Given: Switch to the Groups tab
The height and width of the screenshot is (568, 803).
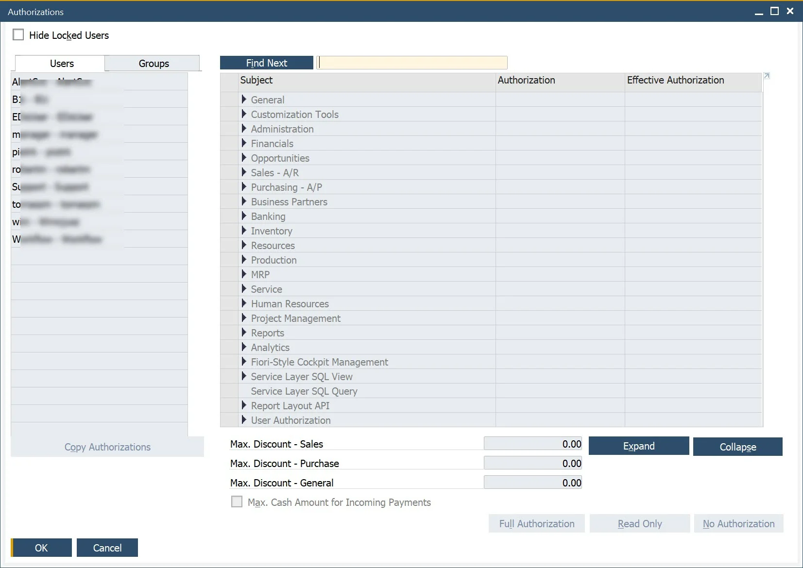Looking at the screenshot, I should (x=154, y=64).
